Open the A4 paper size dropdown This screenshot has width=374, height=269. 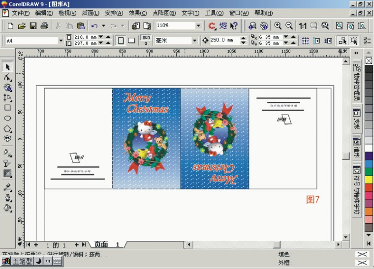pos(61,41)
